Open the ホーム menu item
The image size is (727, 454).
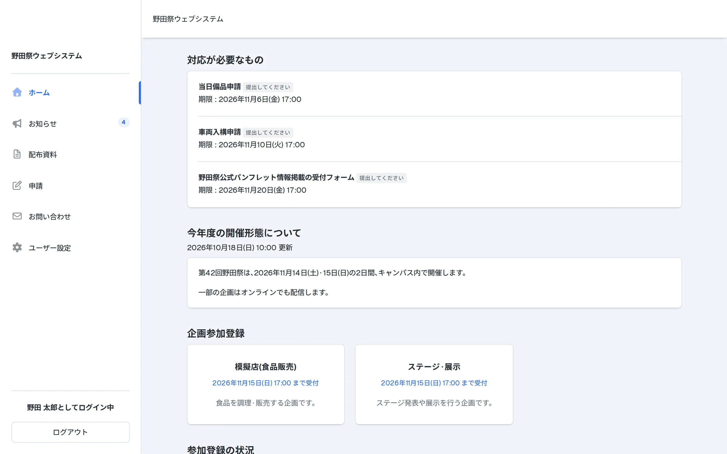(71, 93)
